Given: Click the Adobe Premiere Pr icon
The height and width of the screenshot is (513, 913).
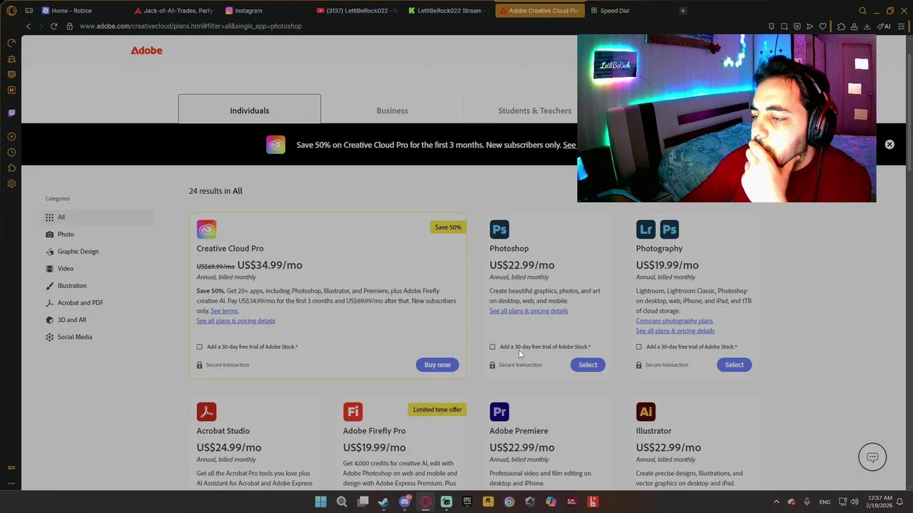Looking at the screenshot, I should 499,412.
